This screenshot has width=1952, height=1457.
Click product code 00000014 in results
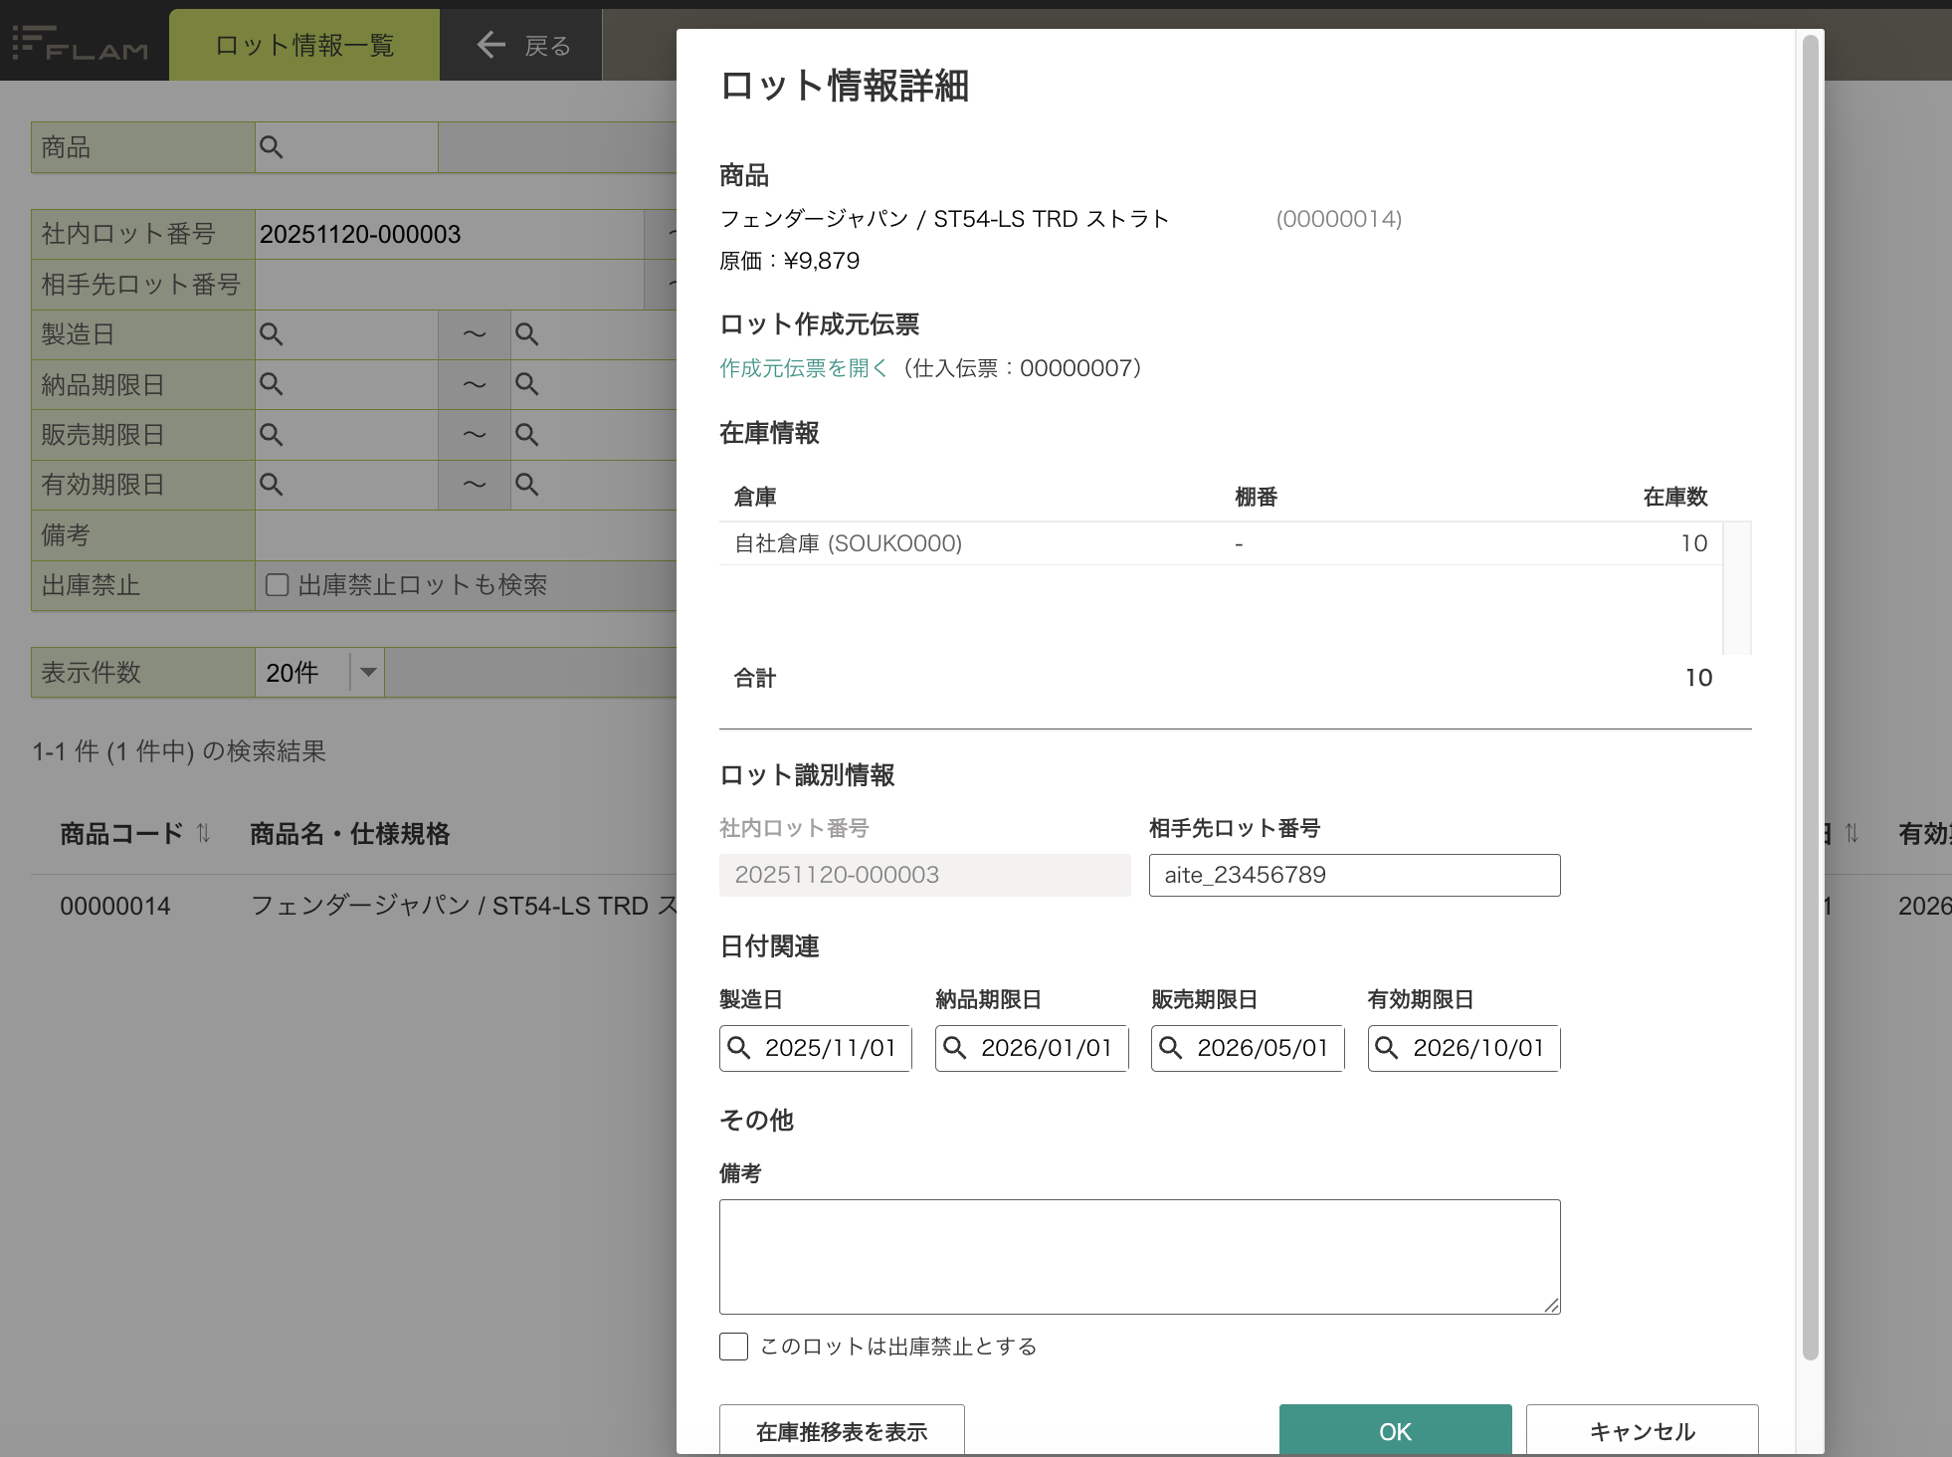tap(115, 906)
